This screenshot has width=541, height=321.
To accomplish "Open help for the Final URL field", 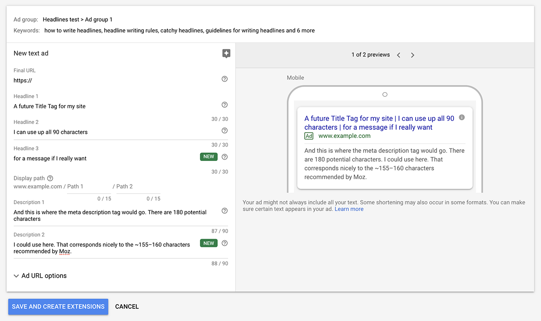I will [x=225, y=79].
